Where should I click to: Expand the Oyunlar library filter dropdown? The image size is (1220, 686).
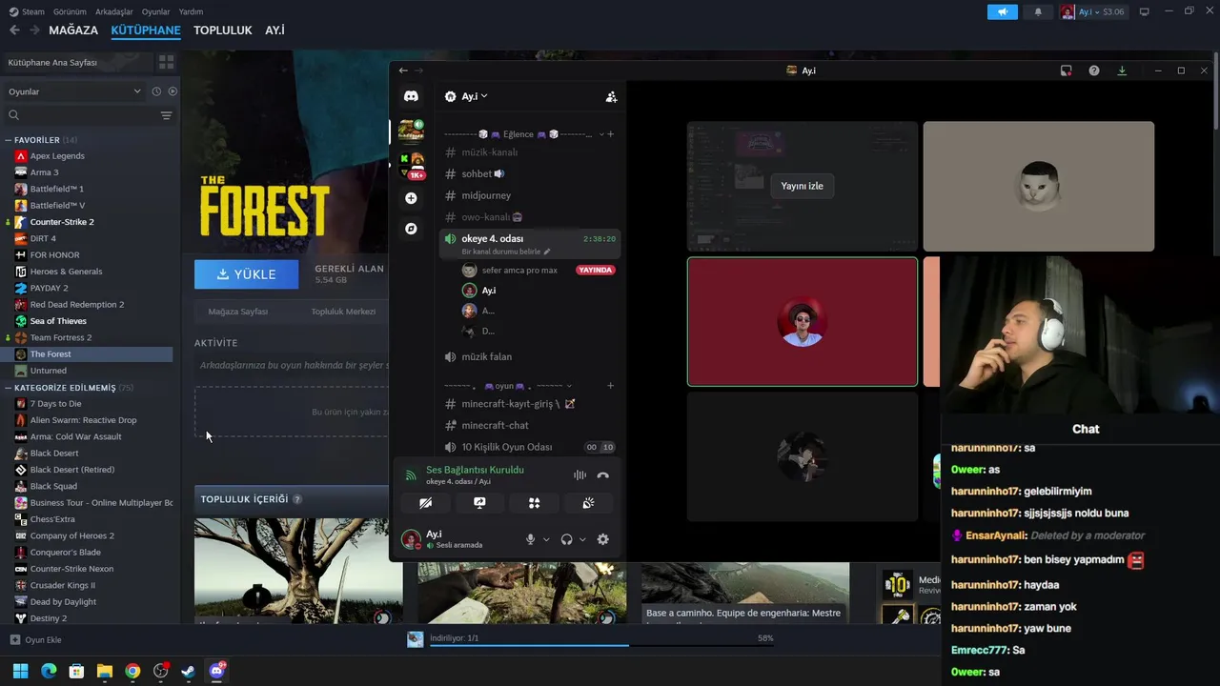click(74, 91)
